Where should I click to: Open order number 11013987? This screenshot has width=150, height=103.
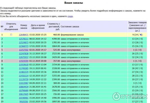[24, 83]
